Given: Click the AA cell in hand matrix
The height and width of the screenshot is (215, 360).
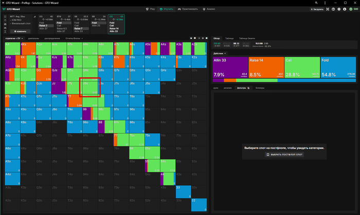Looking at the screenshot, I should (x=12, y=49).
